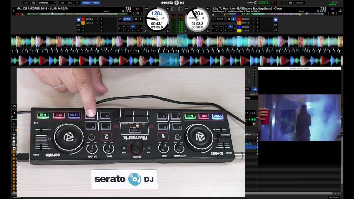The width and height of the screenshot is (354, 199).
Task: Set a 16 beat loop on deck 1
Action: click(x=138, y=30)
